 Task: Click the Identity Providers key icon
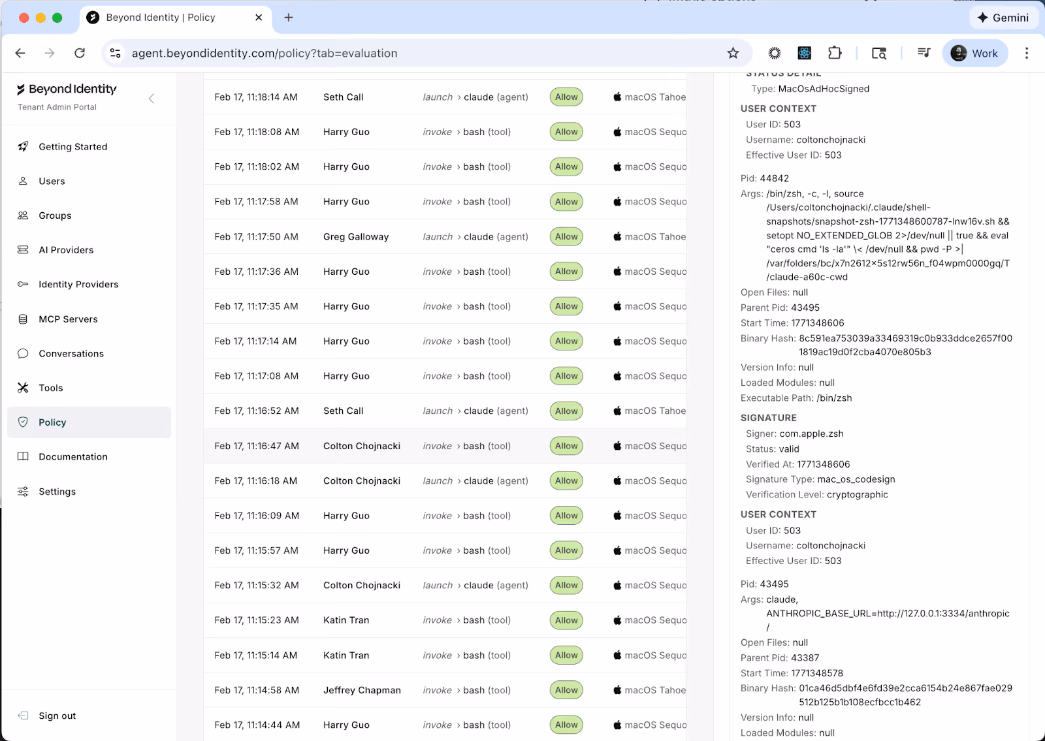[x=23, y=284]
